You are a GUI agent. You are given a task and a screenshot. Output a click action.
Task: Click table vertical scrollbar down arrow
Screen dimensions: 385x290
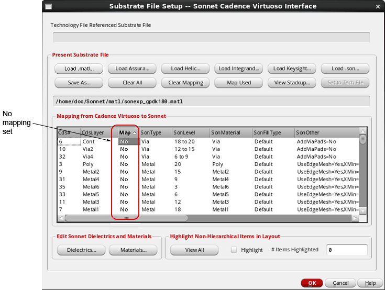coord(362,210)
